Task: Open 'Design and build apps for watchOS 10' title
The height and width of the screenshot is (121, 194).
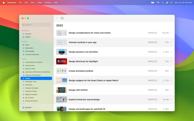Action: (x=87, y=109)
